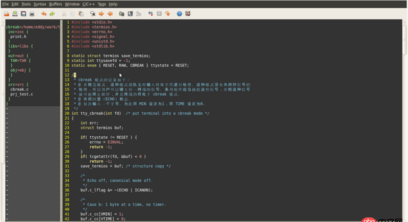Click the Save all files floppy icon
This screenshot has height=222, width=408.
click(x=23, y=14)
